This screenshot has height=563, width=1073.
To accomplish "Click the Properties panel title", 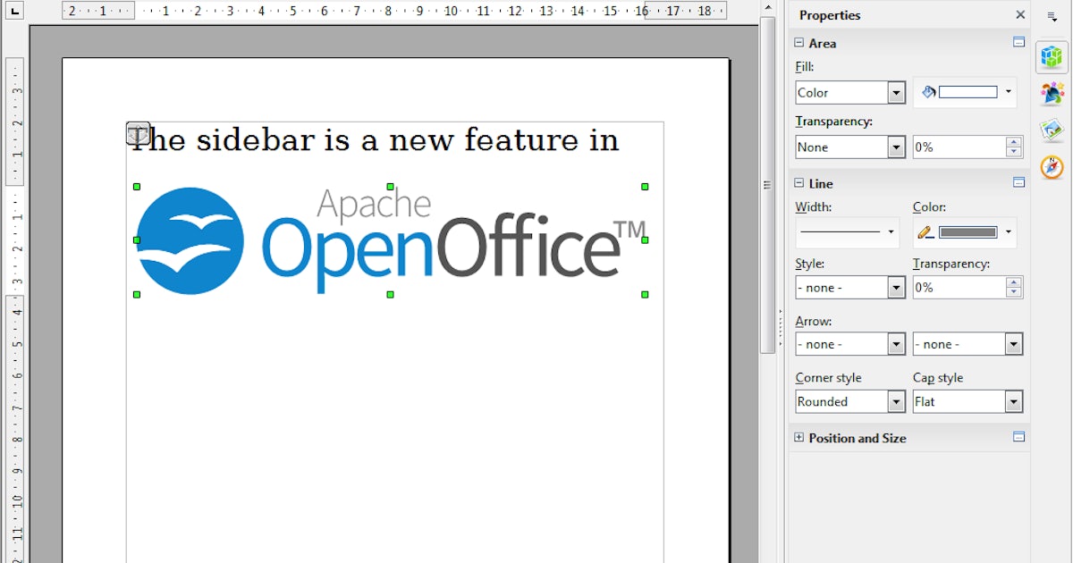I will pos(830,15).
